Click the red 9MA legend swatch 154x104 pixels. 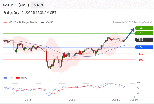(x=18, y=78)
